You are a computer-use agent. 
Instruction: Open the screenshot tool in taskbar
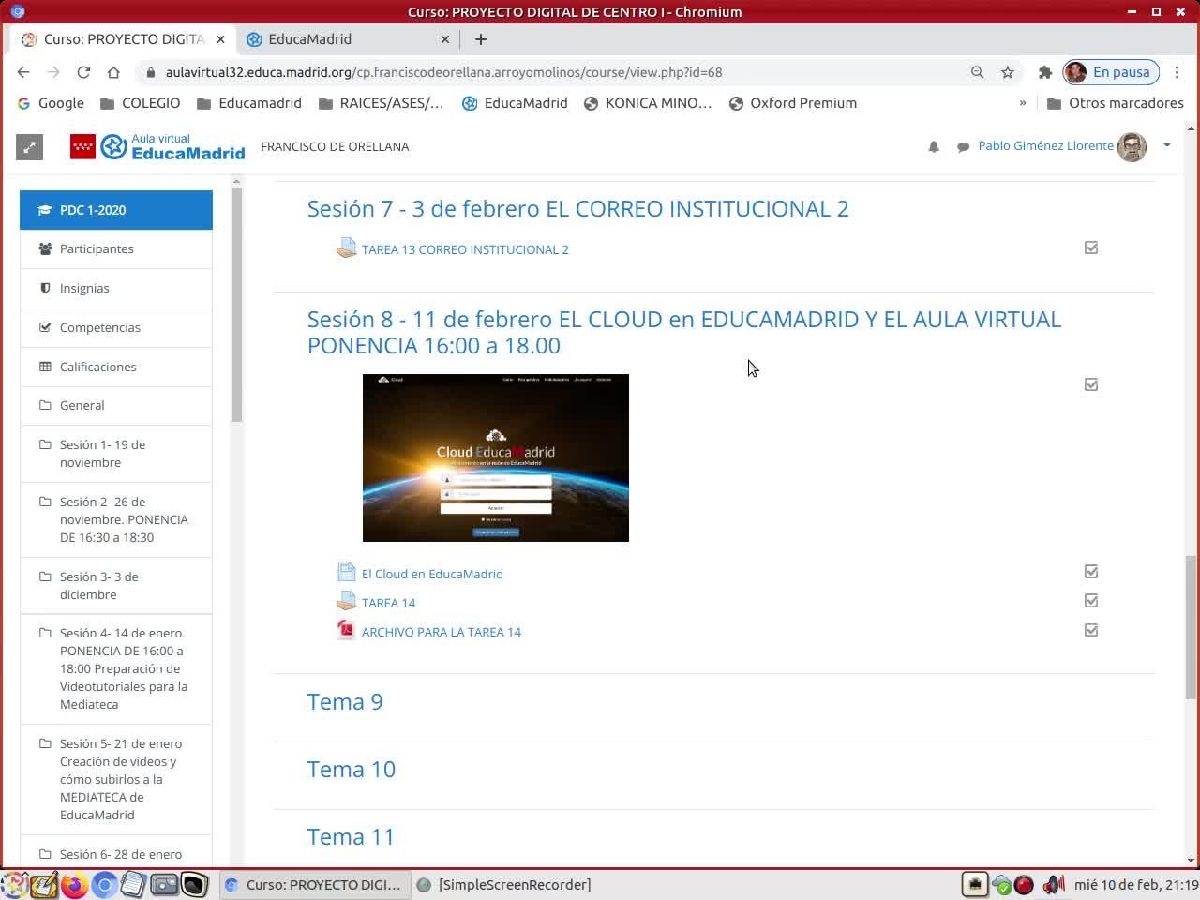click(x=164, y=884)
